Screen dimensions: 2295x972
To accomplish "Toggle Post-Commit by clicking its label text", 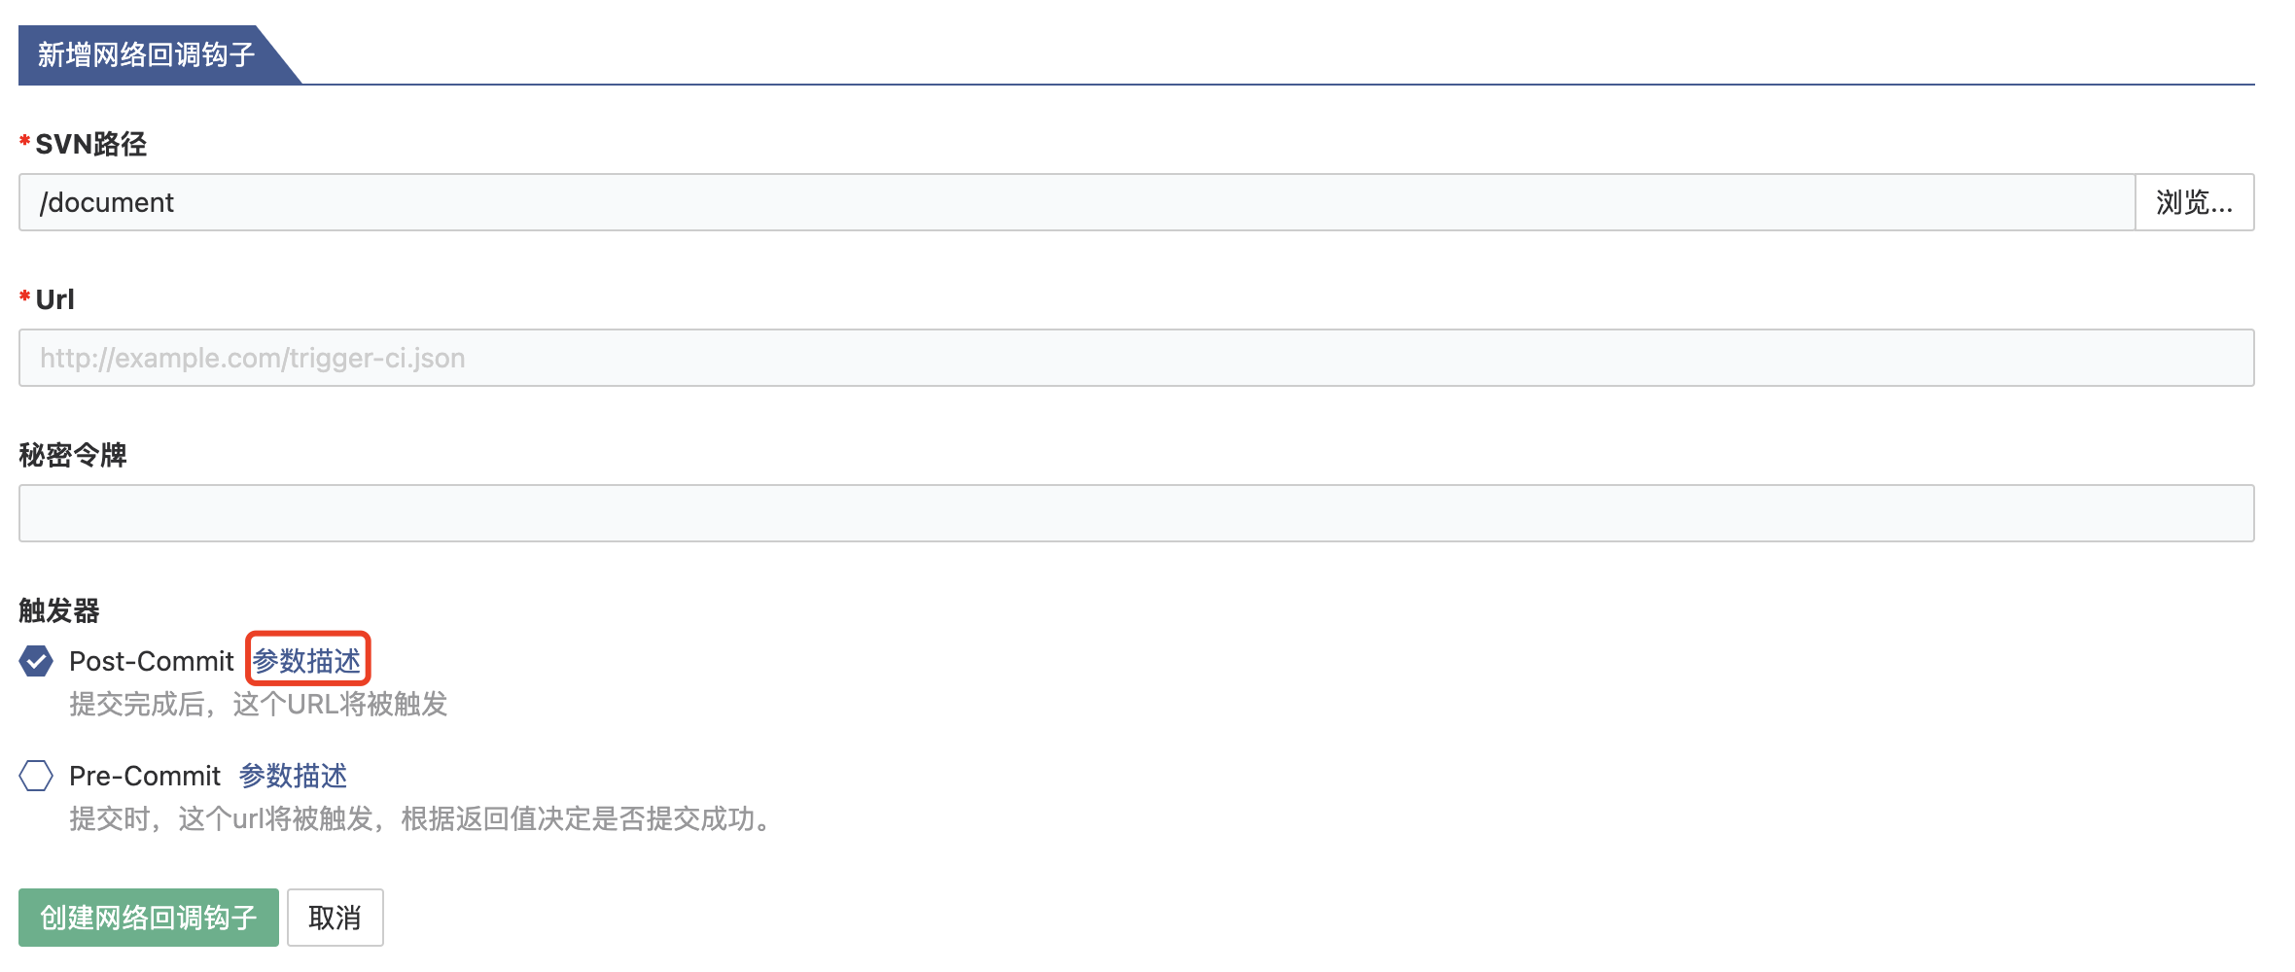I will click(x=152, y=661).
